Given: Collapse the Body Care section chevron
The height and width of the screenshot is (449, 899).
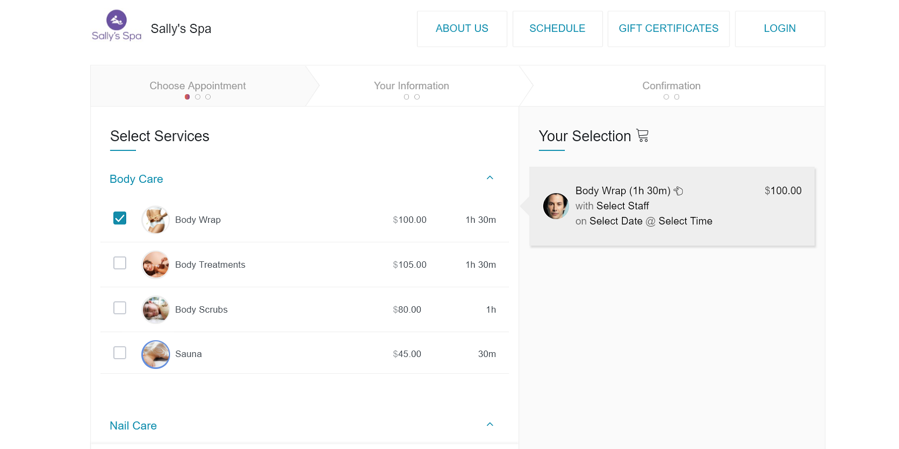Looking at the screenshot, I should pyautogui.click(x=490, y=178).
